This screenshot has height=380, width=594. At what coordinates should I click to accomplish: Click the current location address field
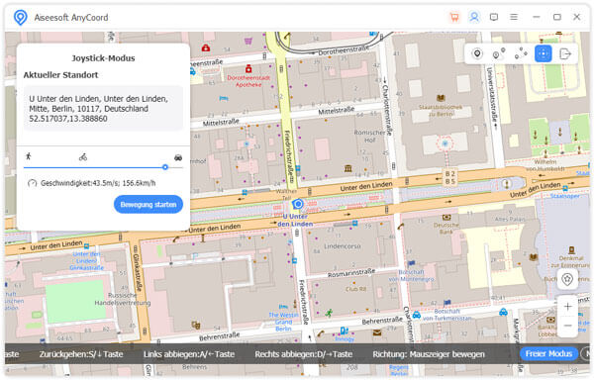click(x=103, y=109)
